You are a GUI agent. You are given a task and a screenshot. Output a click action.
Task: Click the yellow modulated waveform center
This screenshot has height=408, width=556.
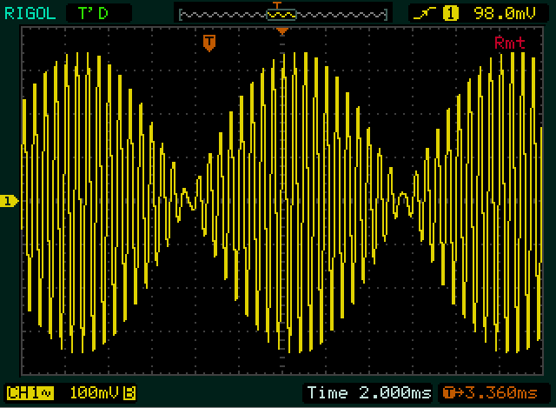tap(281, 201)
